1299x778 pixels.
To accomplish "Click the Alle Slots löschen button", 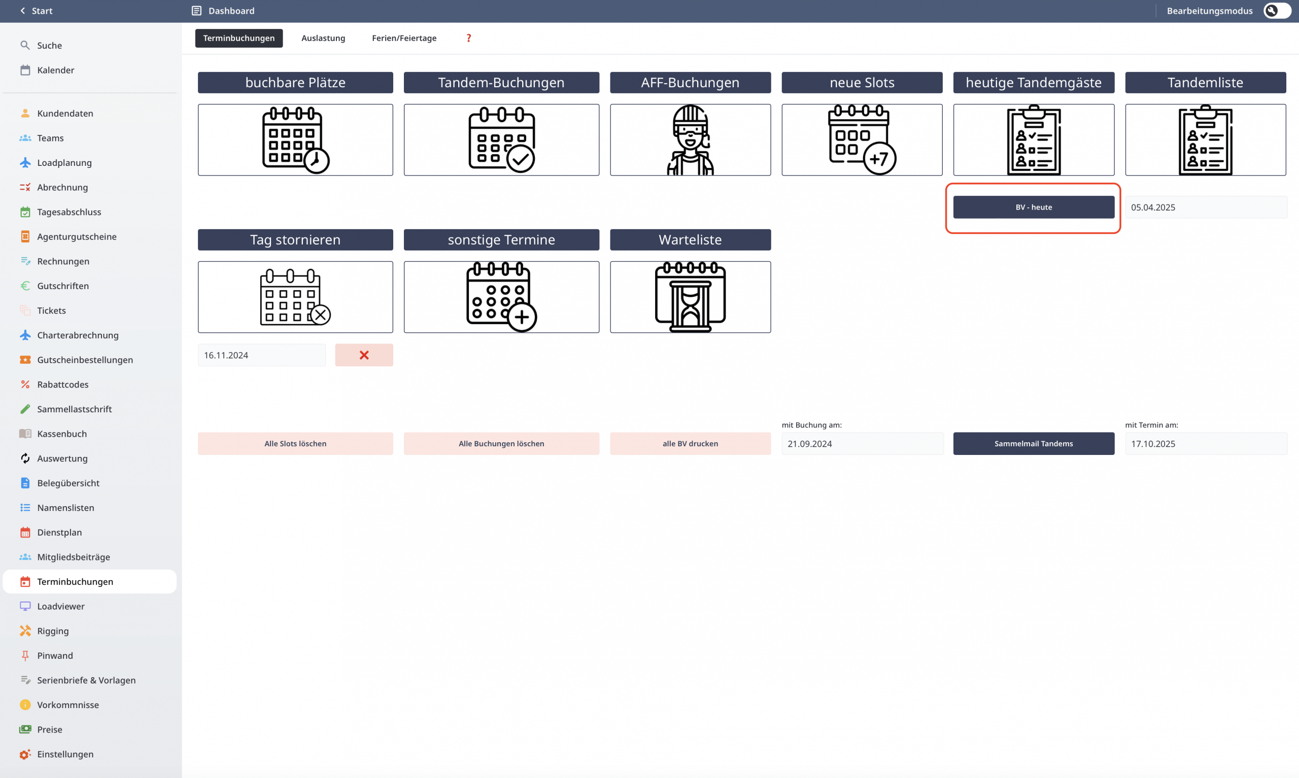I will 295,444.
